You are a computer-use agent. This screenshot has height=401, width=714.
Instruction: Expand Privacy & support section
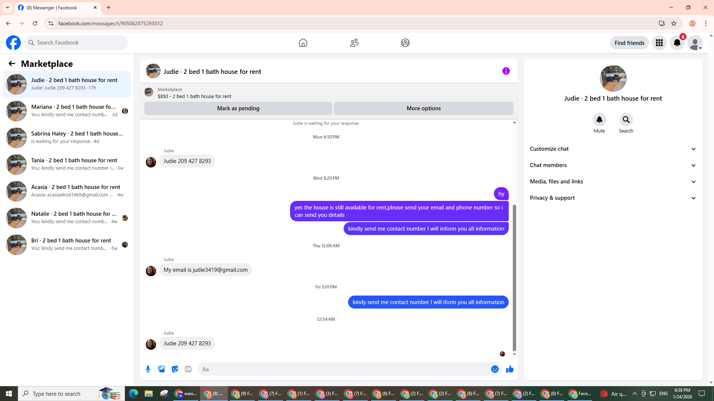(613, 198)
